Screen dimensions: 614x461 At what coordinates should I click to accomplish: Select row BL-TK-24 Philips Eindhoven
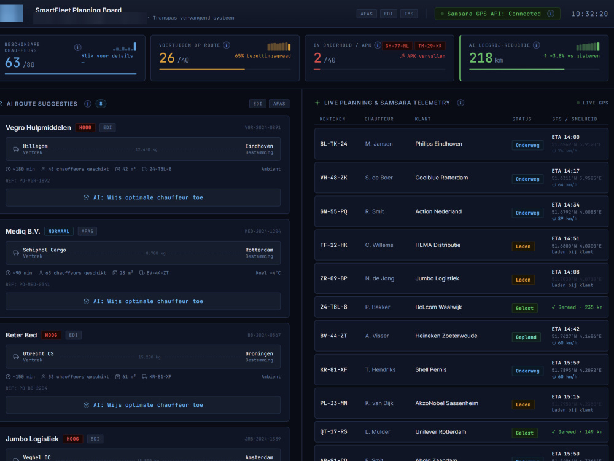461,144
